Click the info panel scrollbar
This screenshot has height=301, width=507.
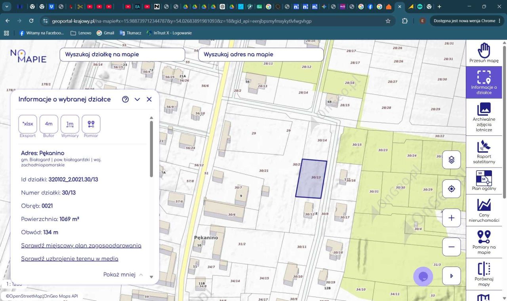[x=151, y=149]
